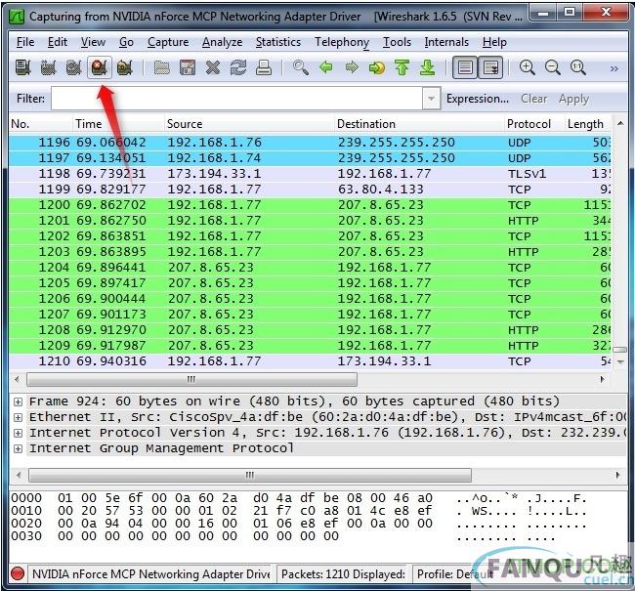635x591 pixels.
Task: Open the Help menu
Action: tap(494, 42)
